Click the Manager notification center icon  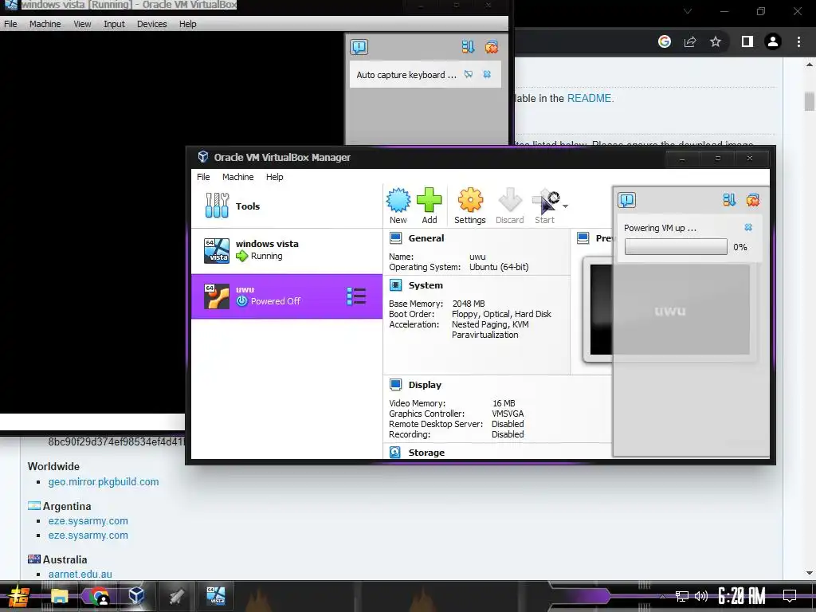tap(626, 200)
